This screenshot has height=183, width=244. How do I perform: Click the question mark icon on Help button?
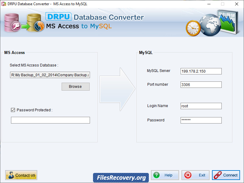click(157, 175)
